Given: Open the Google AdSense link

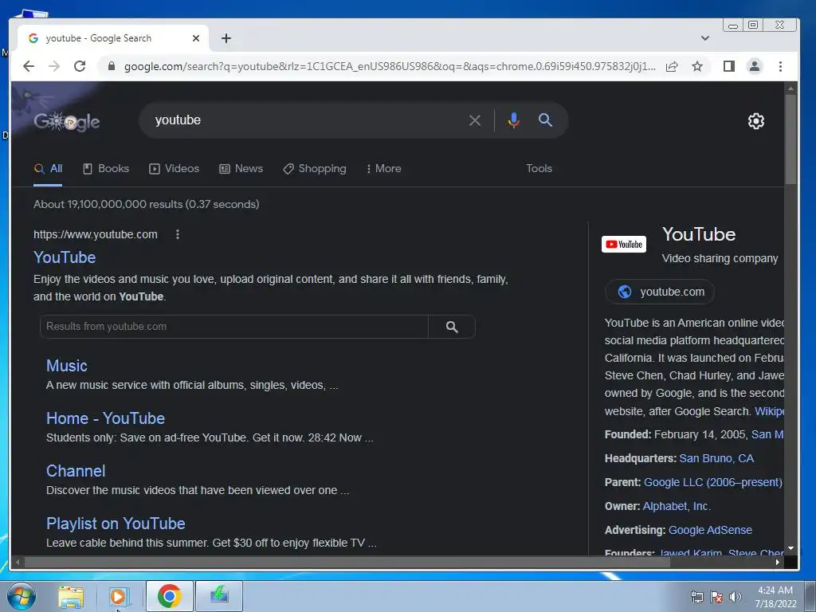Looking at the screenshot, I should pyautogui.click(x=710, y=530).
